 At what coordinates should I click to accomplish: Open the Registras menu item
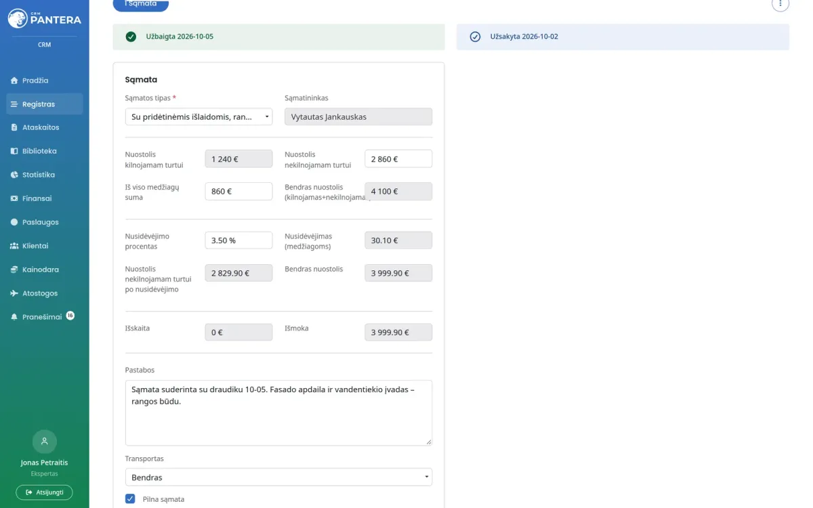tap(45, 104)
